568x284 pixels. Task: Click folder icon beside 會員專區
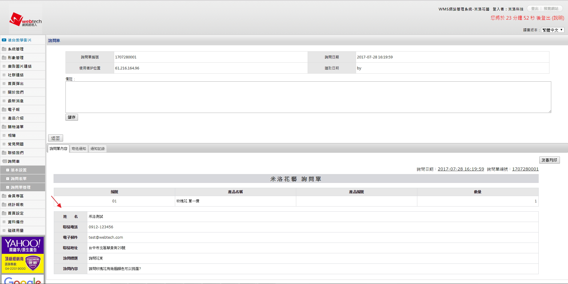4,196
